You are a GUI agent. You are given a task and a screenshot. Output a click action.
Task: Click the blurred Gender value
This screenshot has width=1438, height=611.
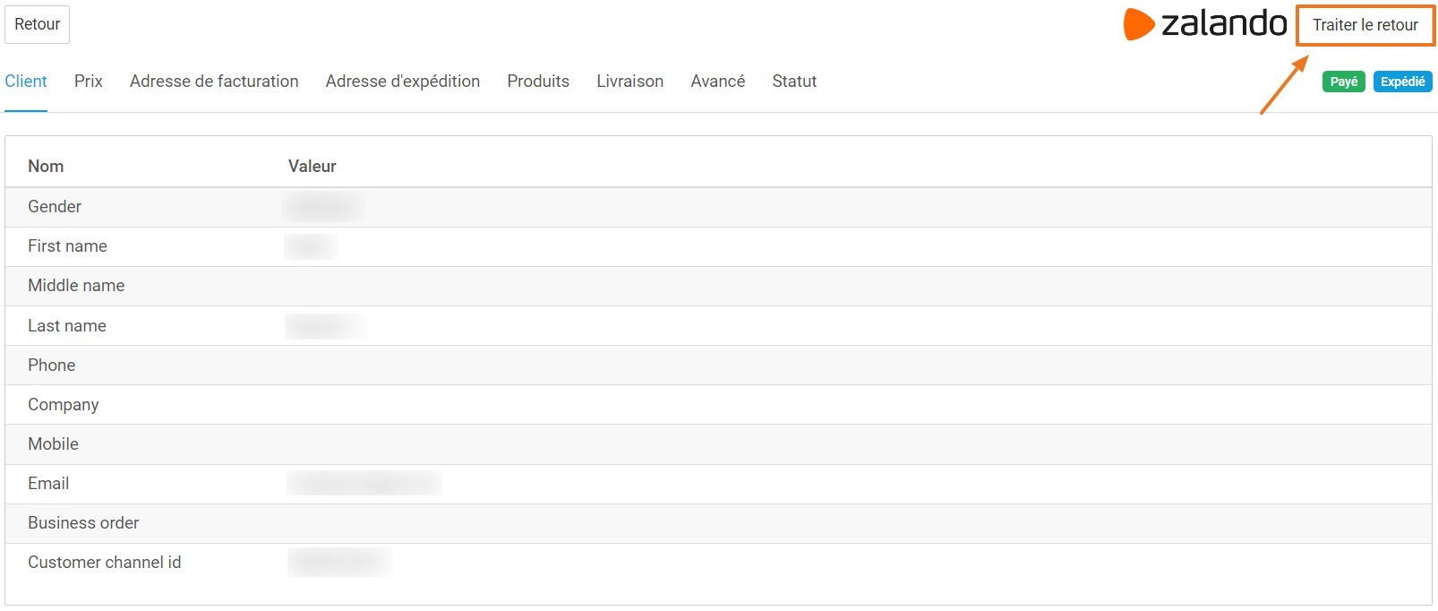point(324,207)
